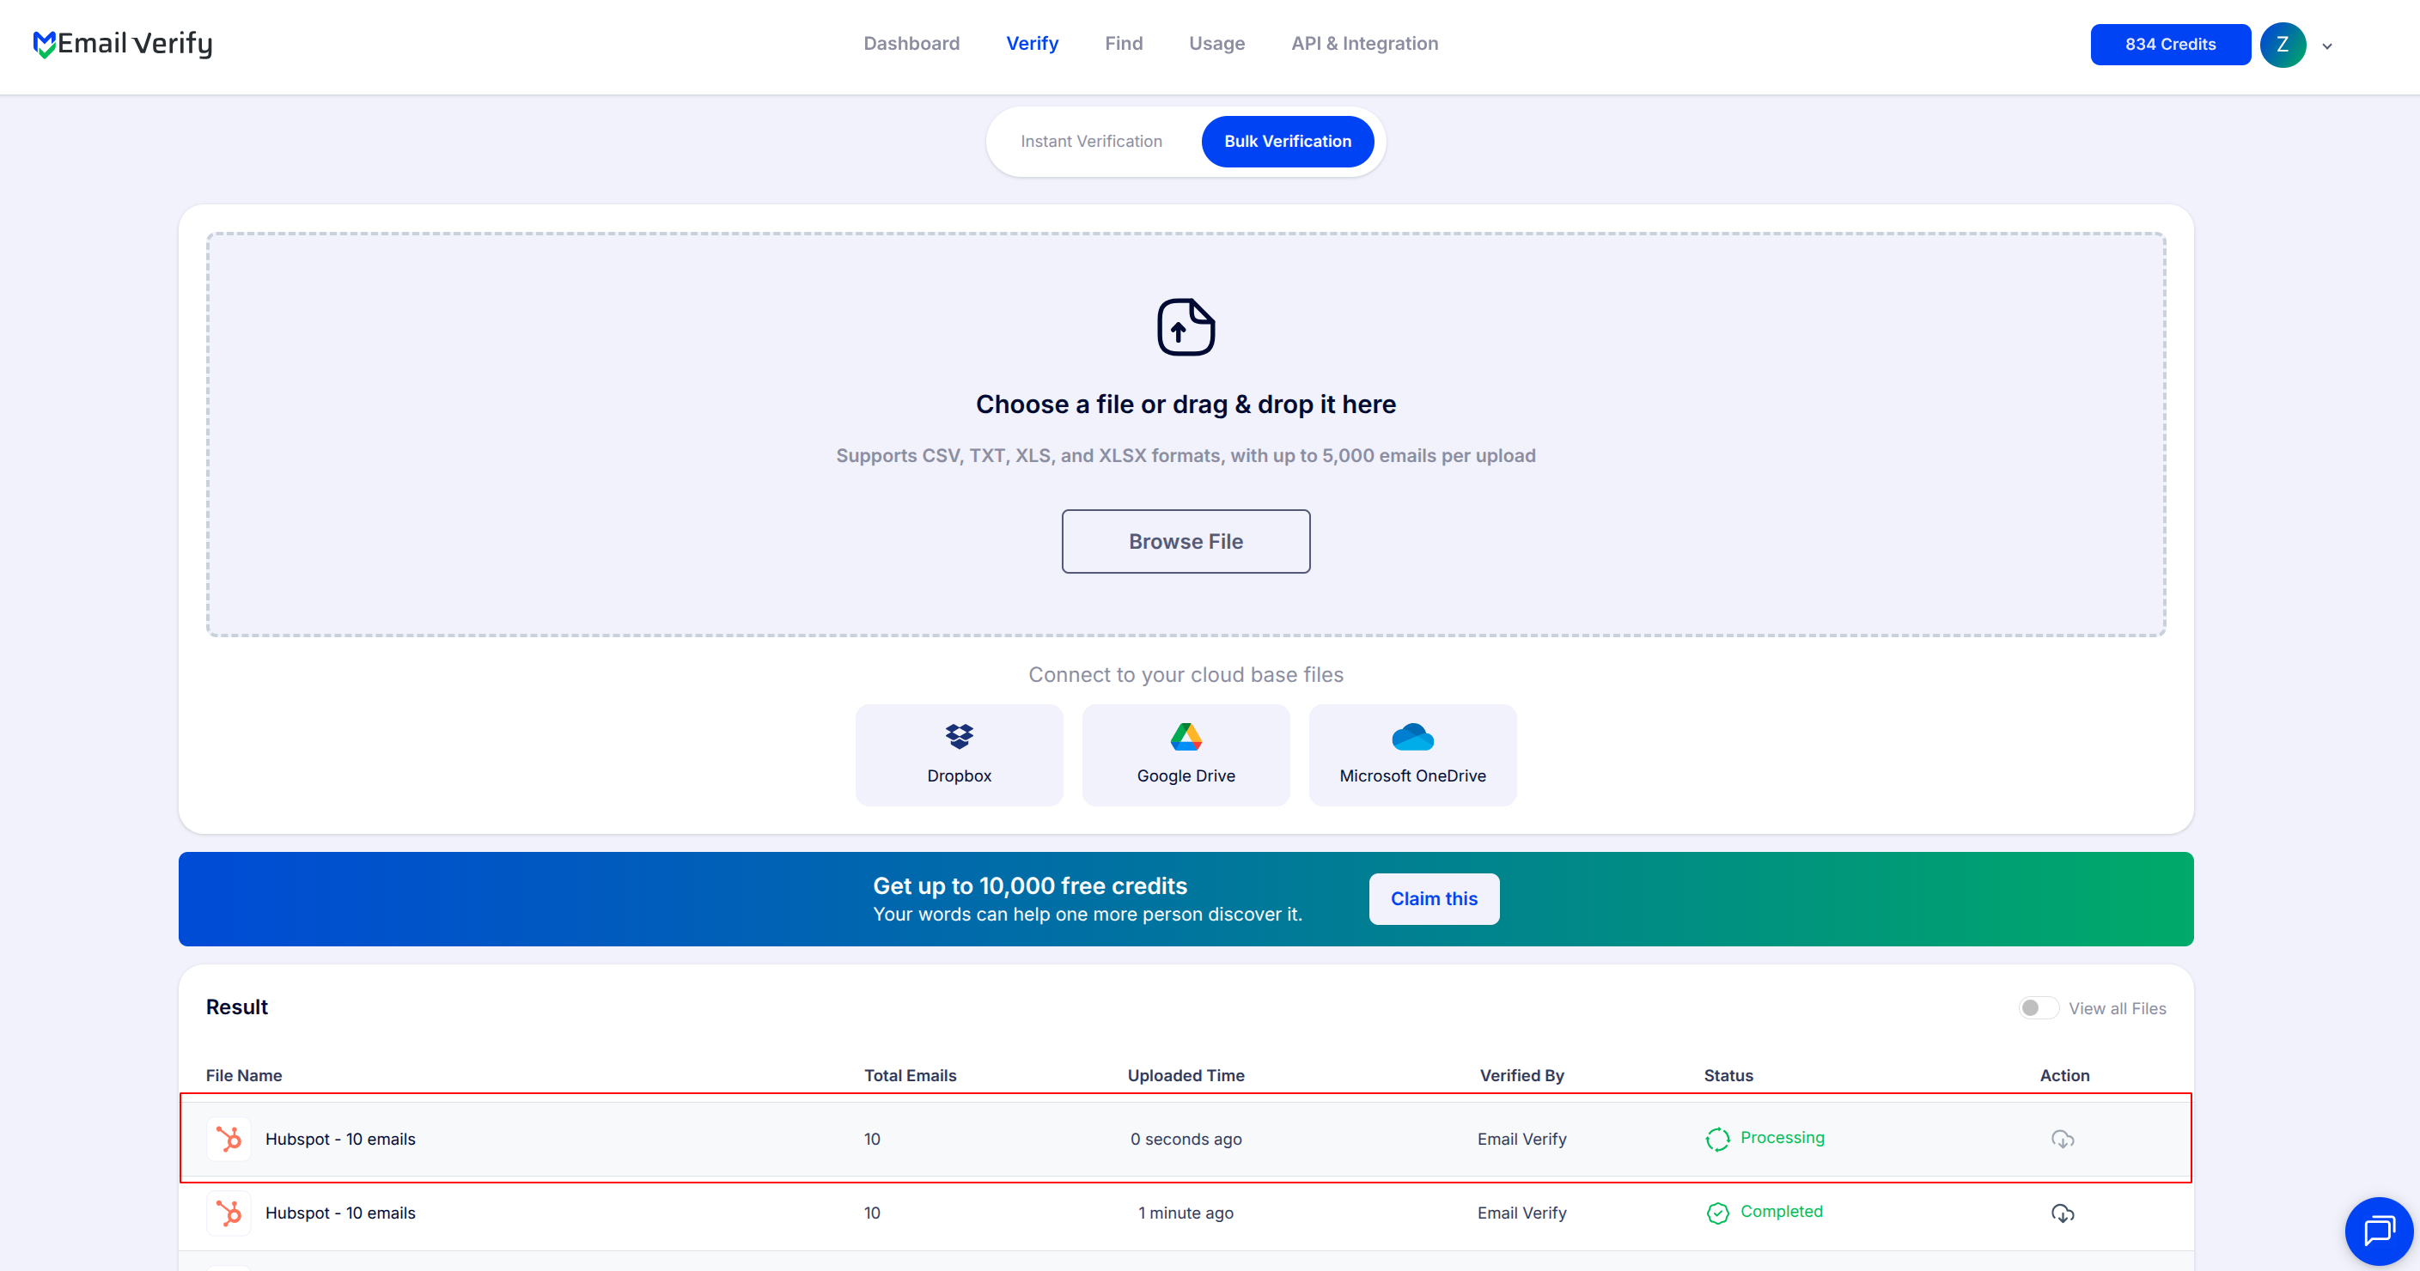Download the Completed Hubspot file
The width and height of the screenshot is (2420, 1271).
[2062, 1213]
